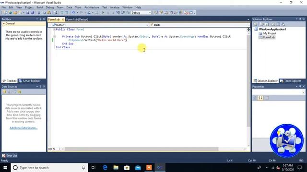Open Microsoft Edge from the taskbar
Screen dimensions: 307x172
pyautogui.click(x=105, y=168)
